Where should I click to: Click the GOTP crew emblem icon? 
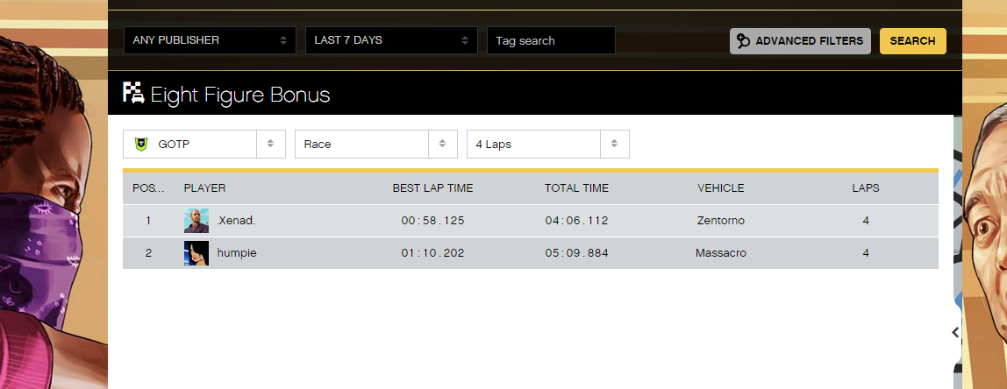[x=140, y=145]
